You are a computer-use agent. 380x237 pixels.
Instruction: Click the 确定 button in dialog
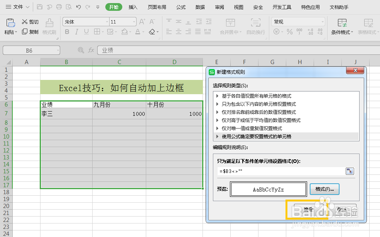(309, 210)
